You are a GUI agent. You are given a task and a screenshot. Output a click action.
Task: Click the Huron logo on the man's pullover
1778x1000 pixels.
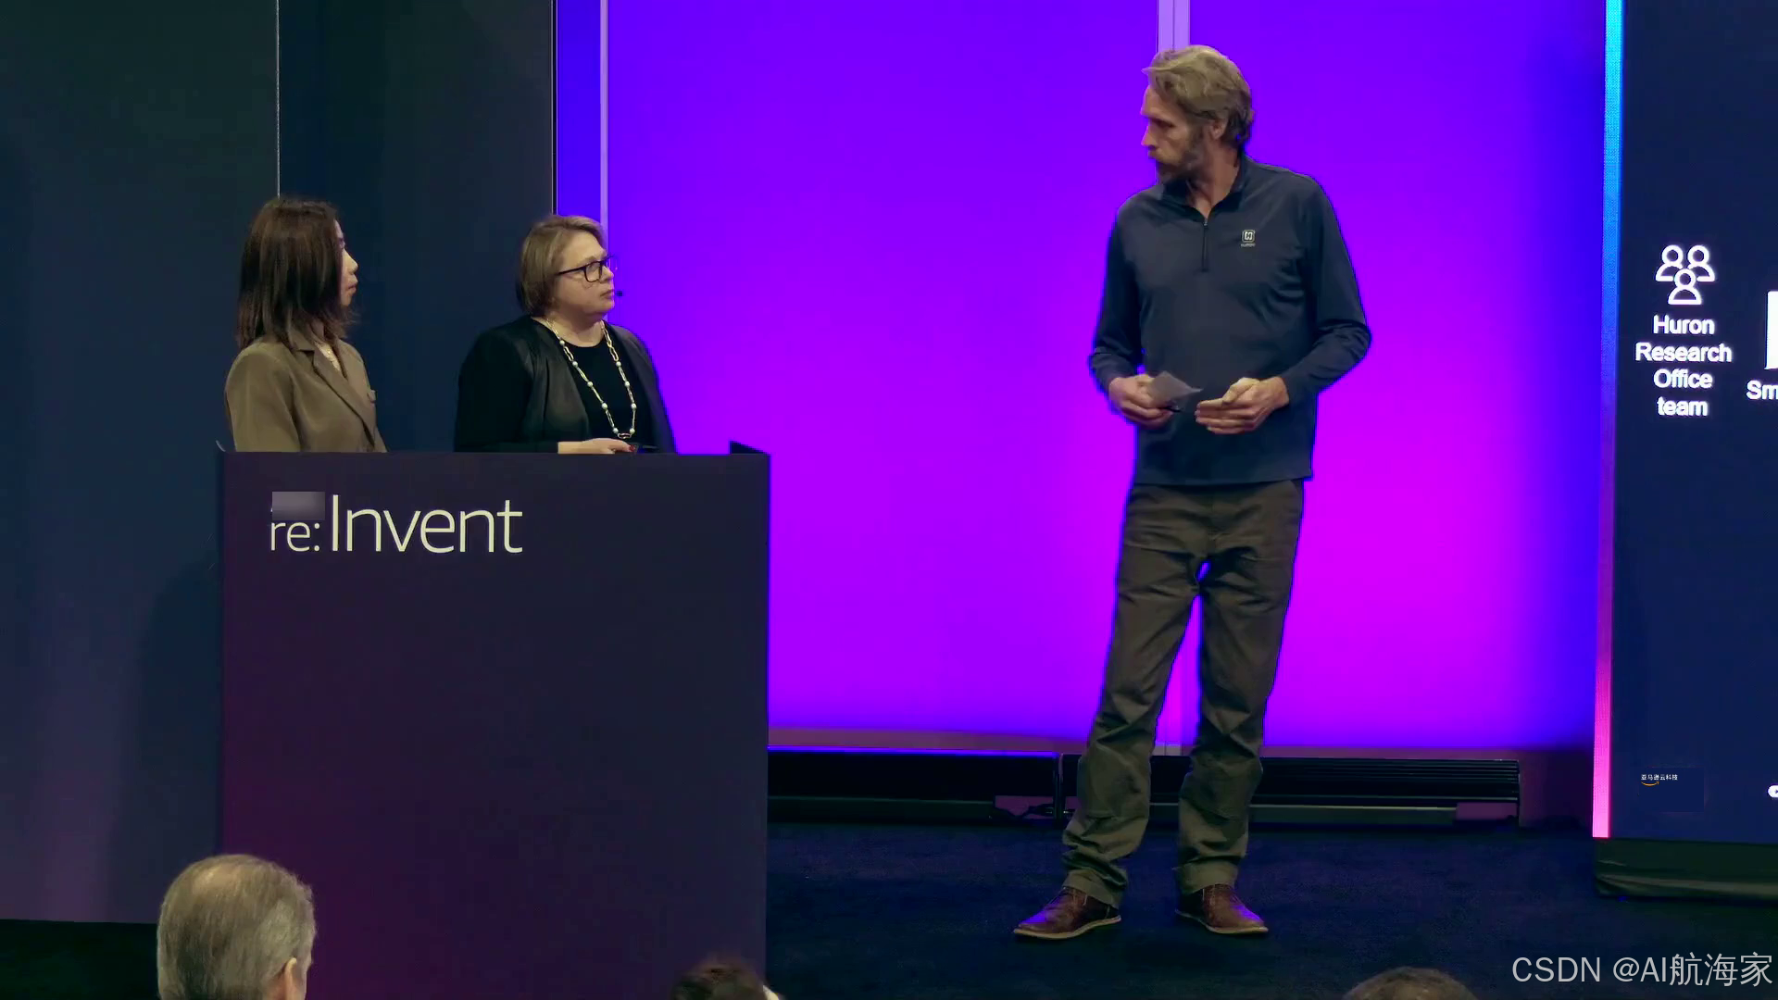(1248, 238)
